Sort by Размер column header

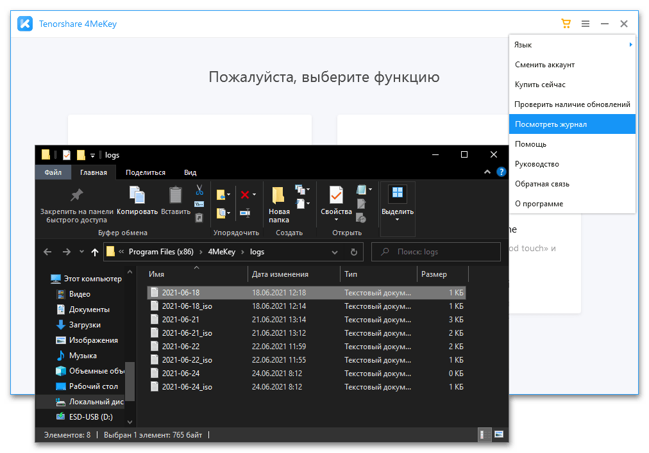(442, 274)
